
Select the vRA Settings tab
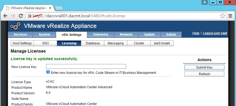point(71,35)
